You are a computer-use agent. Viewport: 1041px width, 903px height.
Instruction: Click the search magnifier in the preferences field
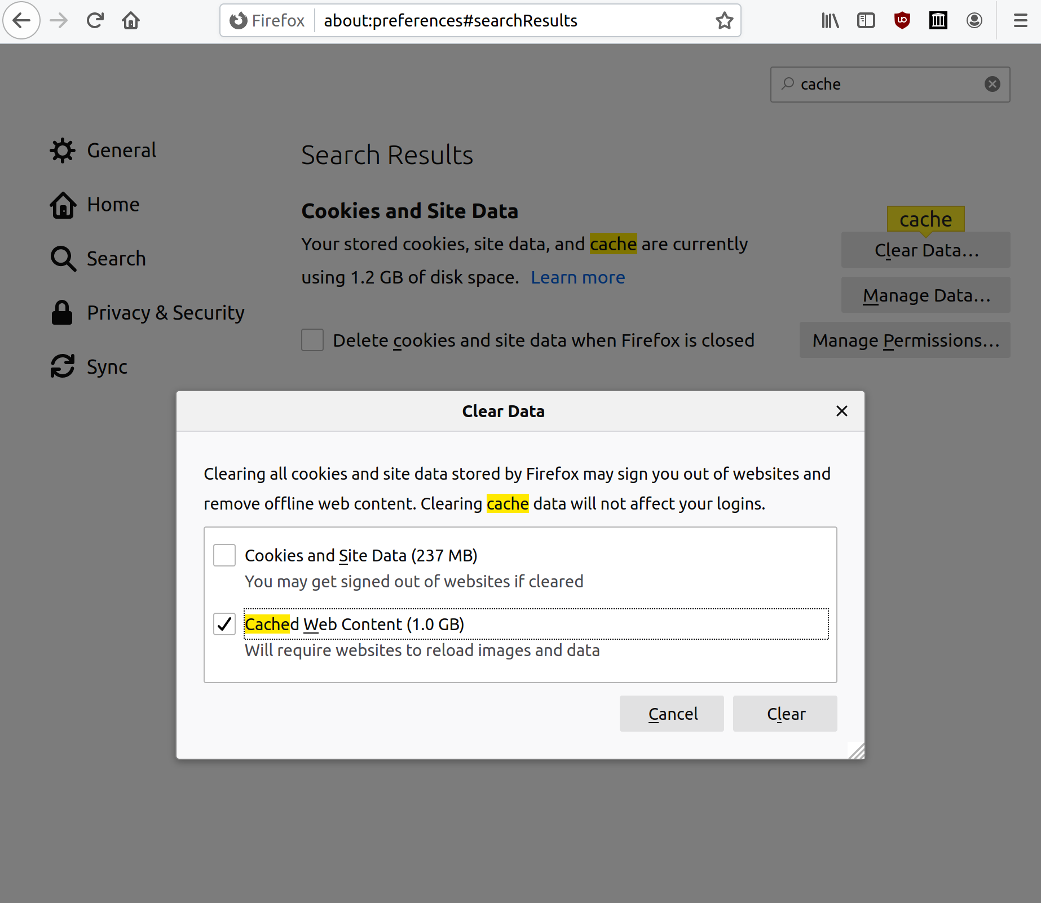[788, 84]
